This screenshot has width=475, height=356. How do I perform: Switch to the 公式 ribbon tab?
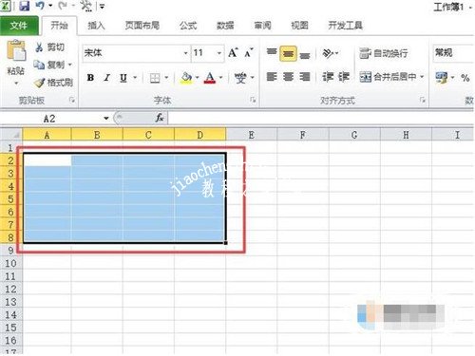click(188, 26)
